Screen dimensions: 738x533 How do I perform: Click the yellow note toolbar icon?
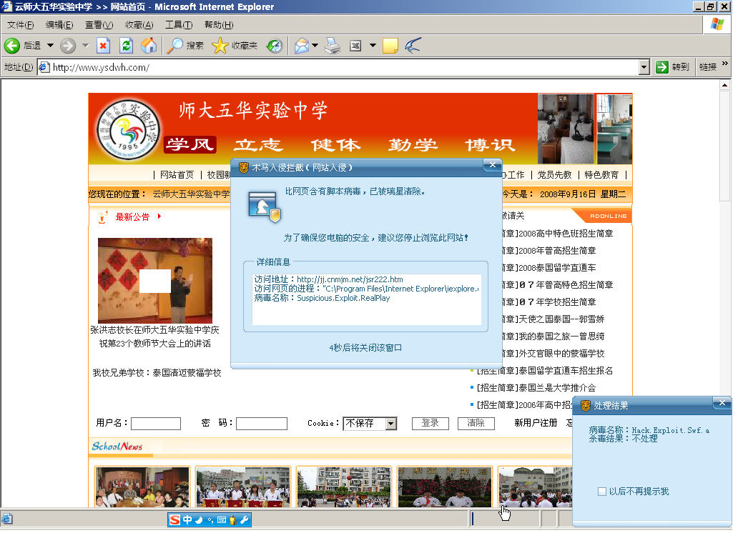click(x=390, y=46)
